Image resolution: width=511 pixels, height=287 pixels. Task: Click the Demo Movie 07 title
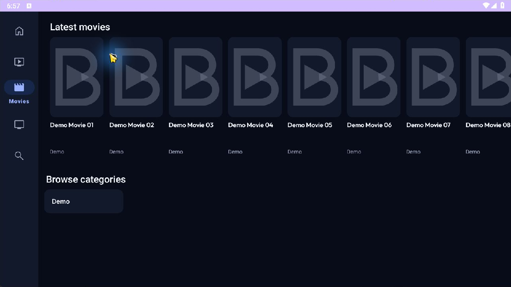click(428, 125)
